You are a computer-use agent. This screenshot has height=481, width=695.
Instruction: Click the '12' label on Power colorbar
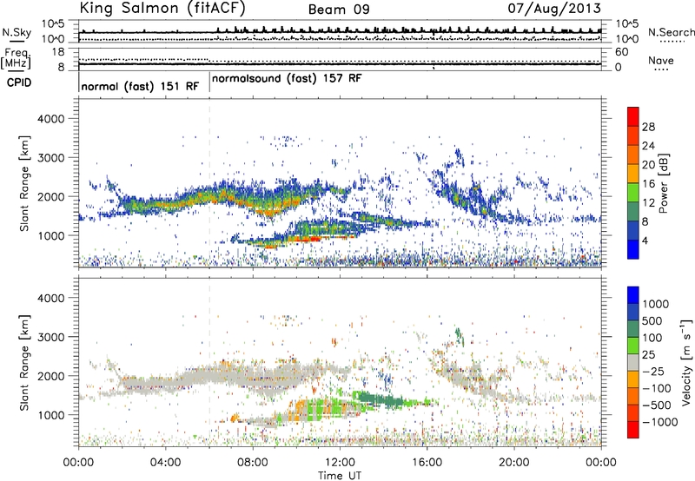tap(648, 203)
